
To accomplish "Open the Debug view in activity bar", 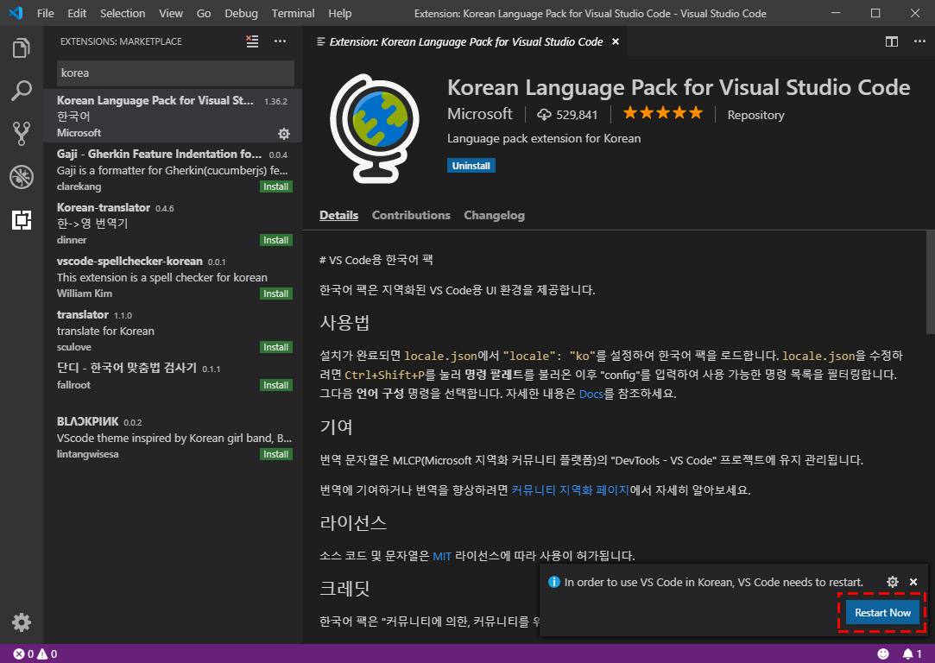I will [x=22, y=177].
